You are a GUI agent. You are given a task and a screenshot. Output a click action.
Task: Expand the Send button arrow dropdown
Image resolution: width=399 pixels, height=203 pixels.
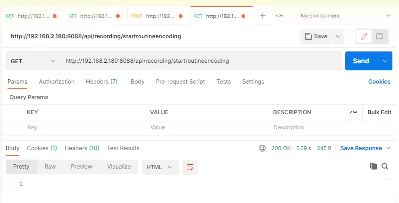tap(385, 61)
